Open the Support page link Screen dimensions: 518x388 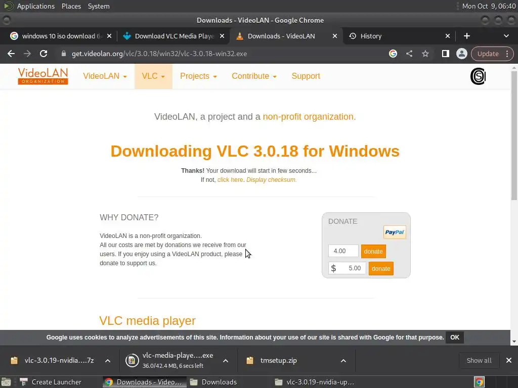click(306, 76)
